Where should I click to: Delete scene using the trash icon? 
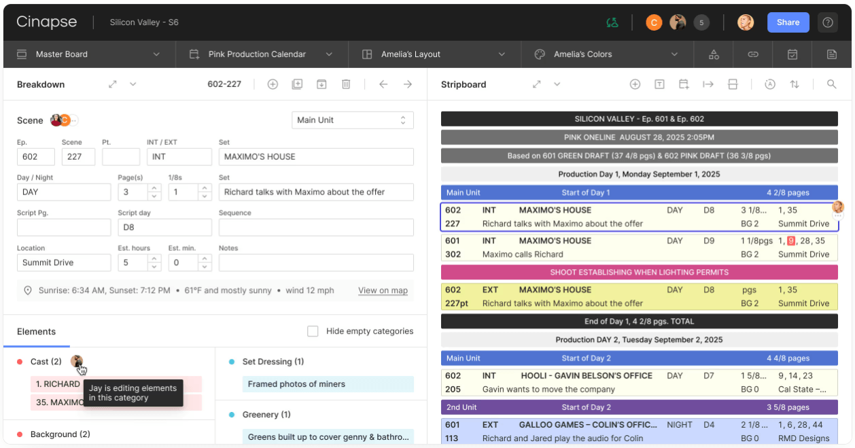tap(346, 84)
